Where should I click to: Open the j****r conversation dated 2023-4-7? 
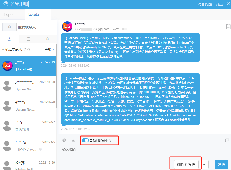(28, 126)
